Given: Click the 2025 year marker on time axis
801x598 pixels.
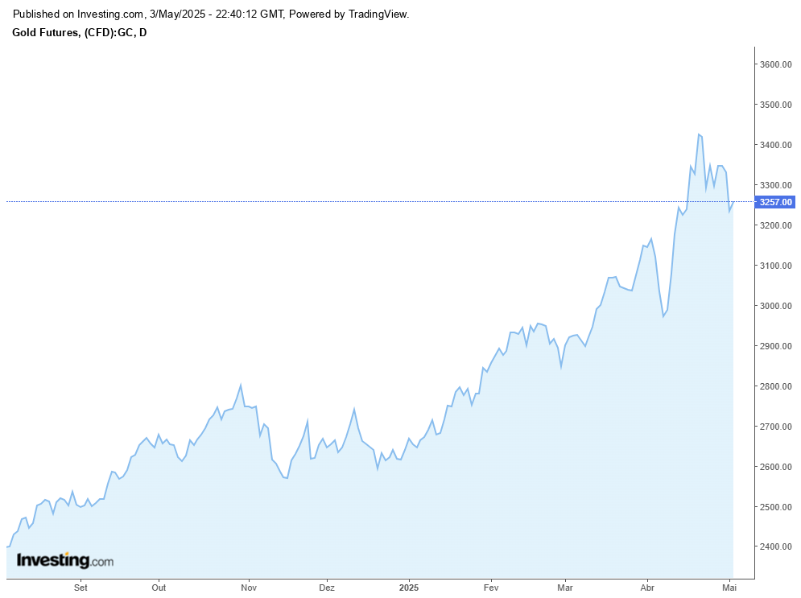Looking at the screenshot, I should 409,587.
